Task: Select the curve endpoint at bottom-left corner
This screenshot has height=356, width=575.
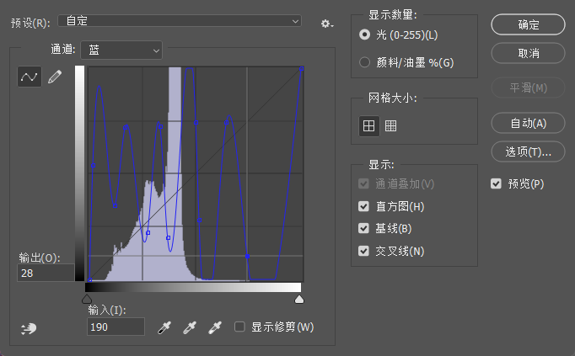Action: pyautogui.click(x=90, y=280)
